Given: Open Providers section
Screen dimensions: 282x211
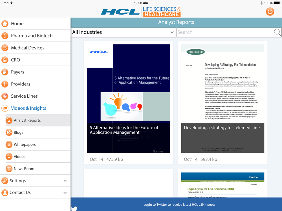Looking at the screenshot, I should click(x=35, y=84).
